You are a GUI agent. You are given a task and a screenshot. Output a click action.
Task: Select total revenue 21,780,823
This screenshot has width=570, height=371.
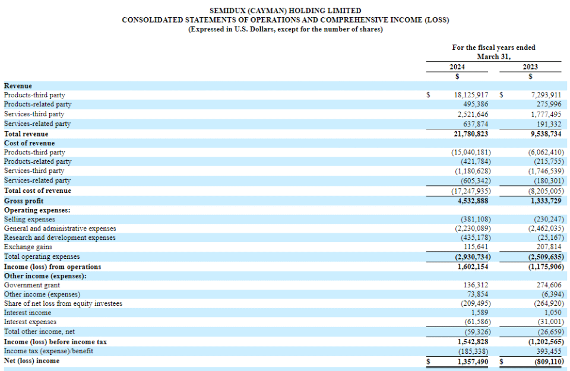tap(471, 134)
